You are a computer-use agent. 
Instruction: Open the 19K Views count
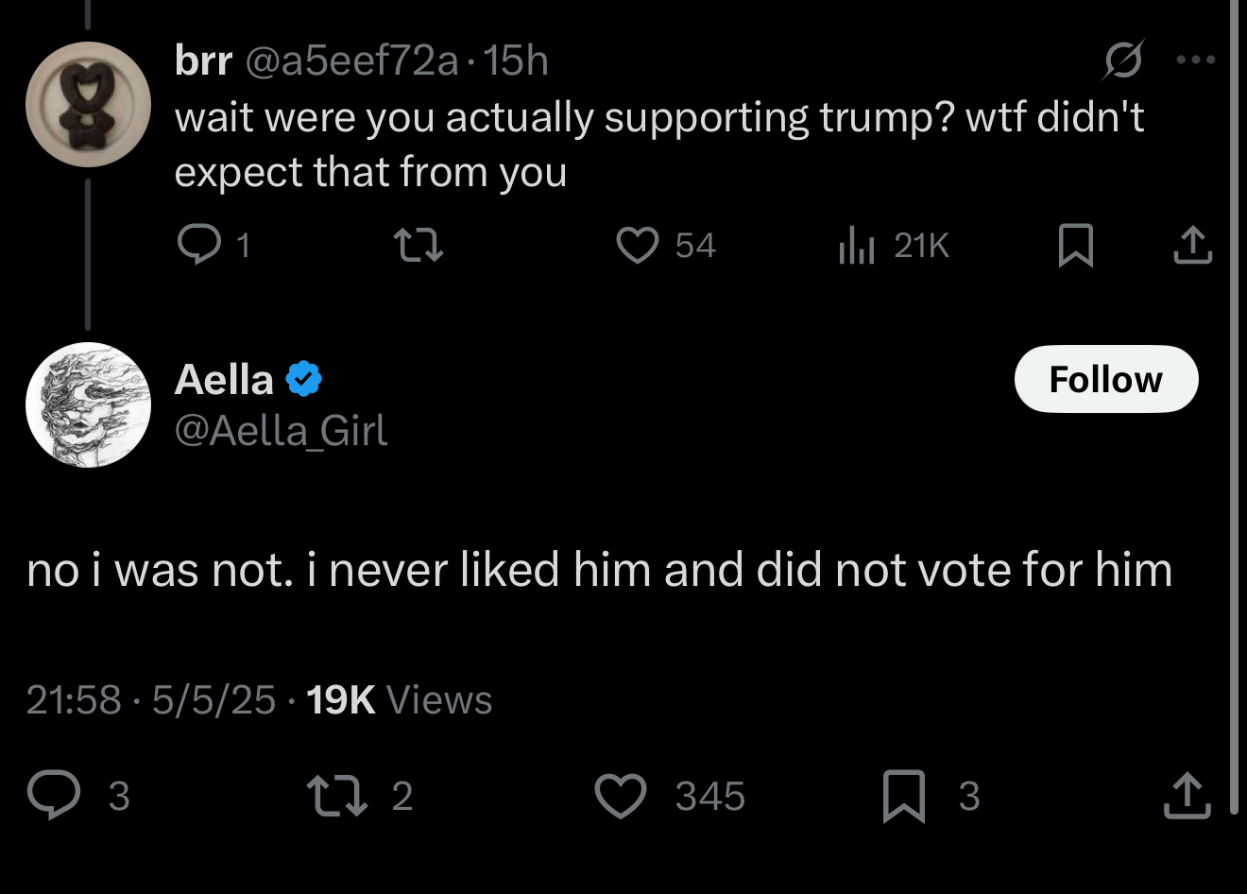399,700
